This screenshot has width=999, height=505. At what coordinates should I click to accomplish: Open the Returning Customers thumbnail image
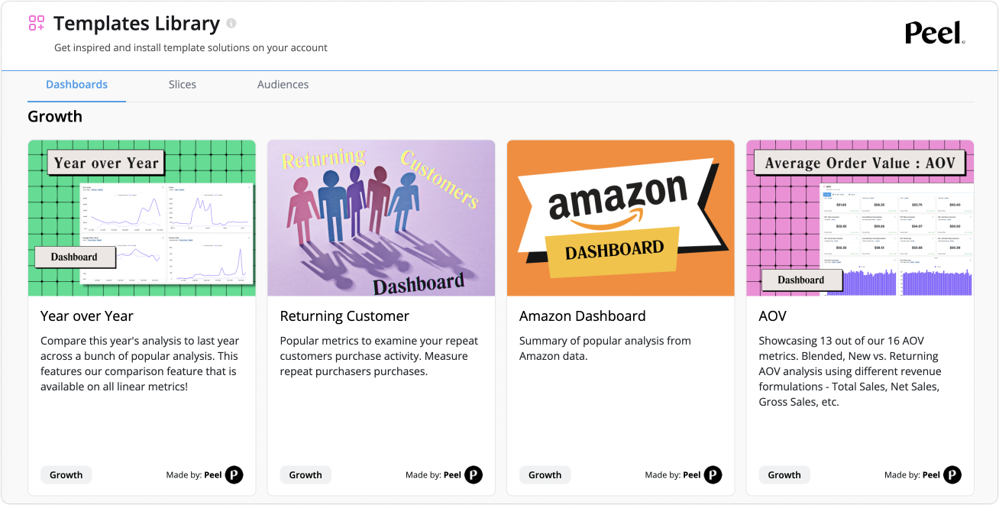[x=381, y=218]
